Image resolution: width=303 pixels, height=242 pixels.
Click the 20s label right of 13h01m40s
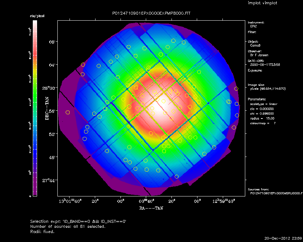click(x=95, y=201)
